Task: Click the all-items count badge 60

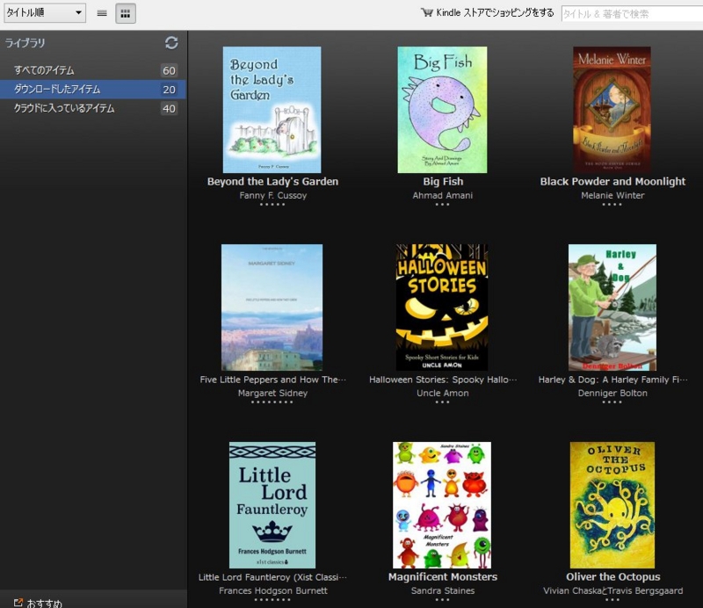Action: pos(169,70)
